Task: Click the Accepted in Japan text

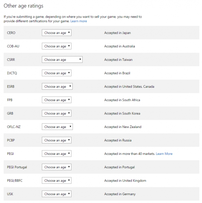Action: tap(117, 33)
